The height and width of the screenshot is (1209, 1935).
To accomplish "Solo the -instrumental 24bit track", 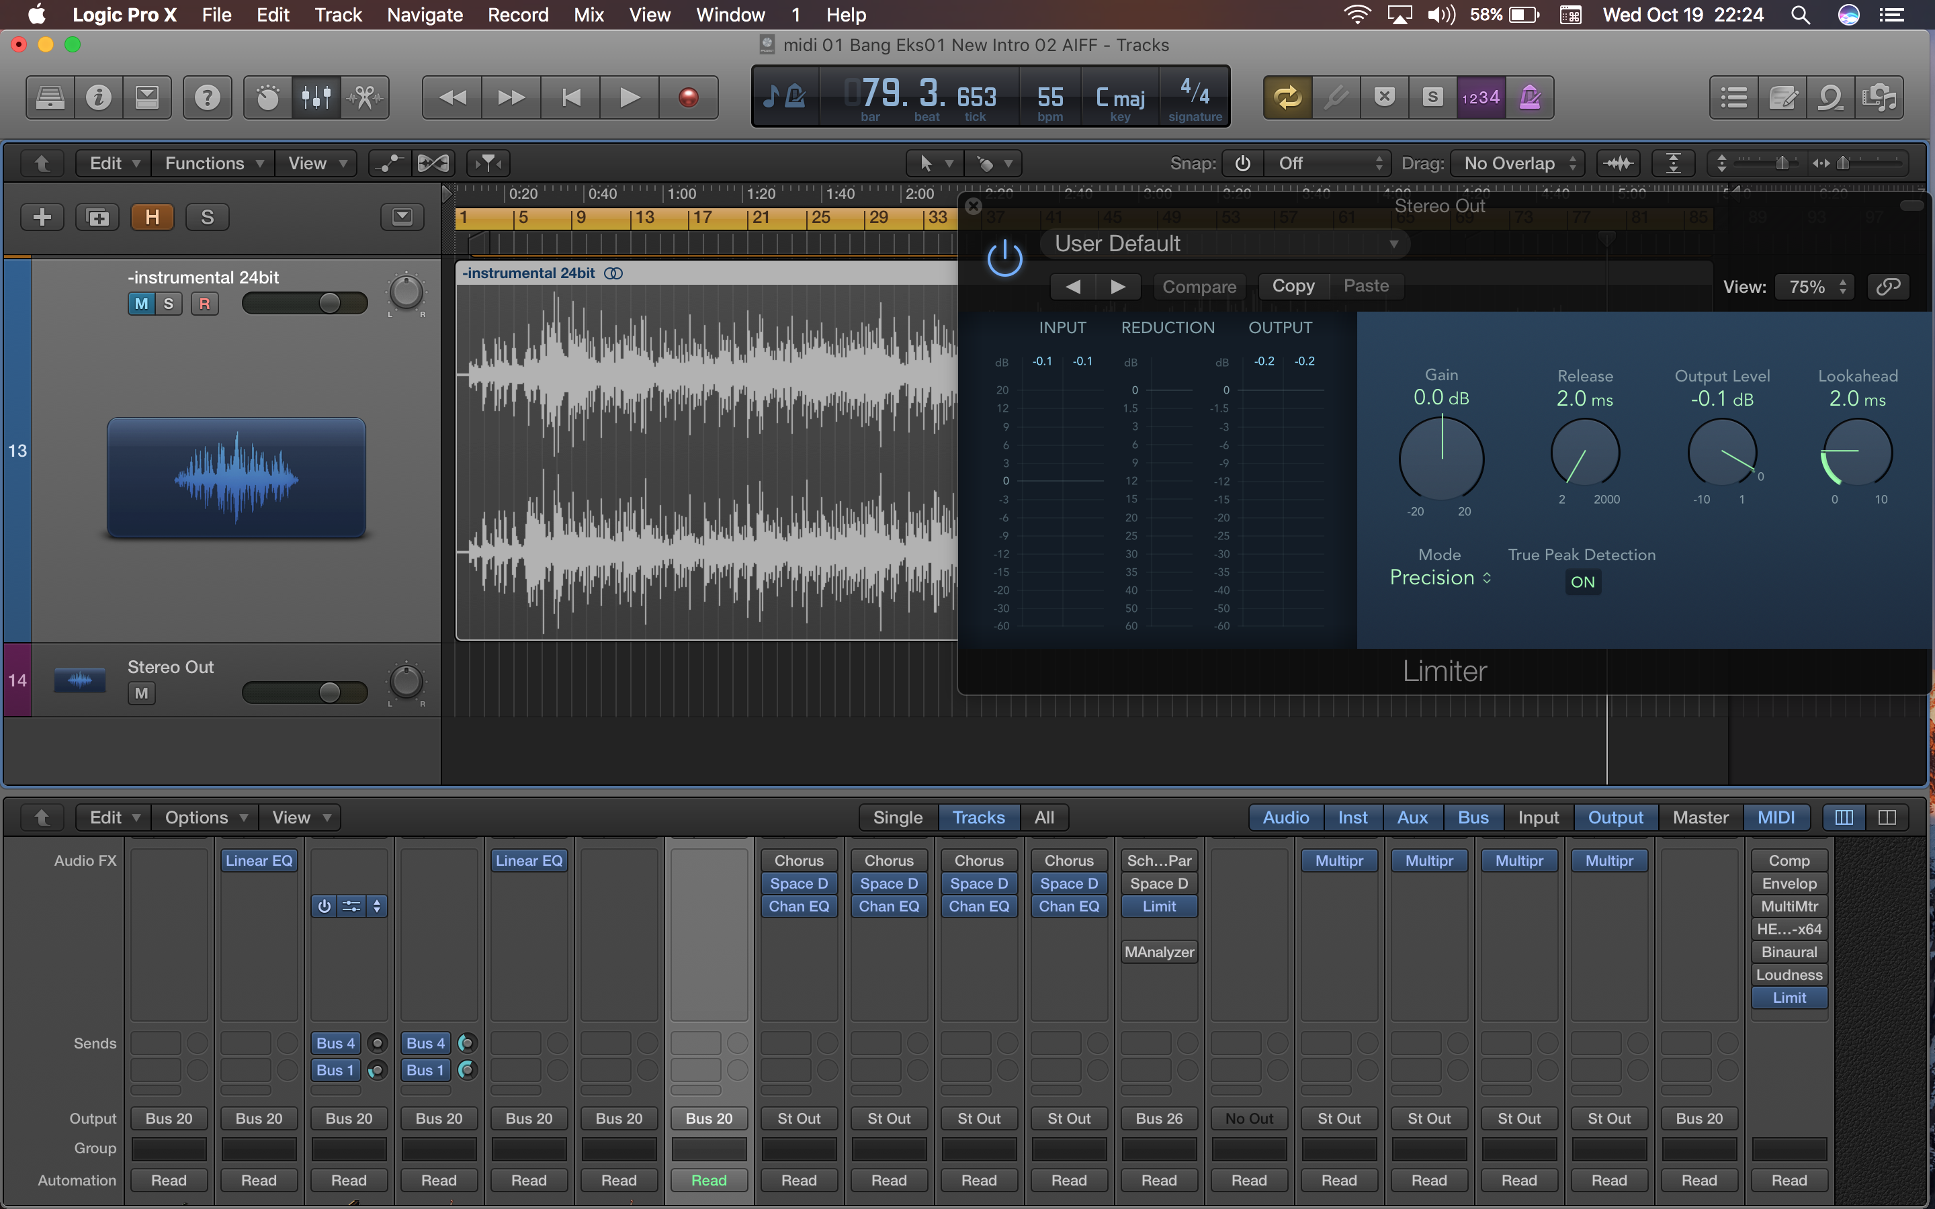I will coord(169,304).
